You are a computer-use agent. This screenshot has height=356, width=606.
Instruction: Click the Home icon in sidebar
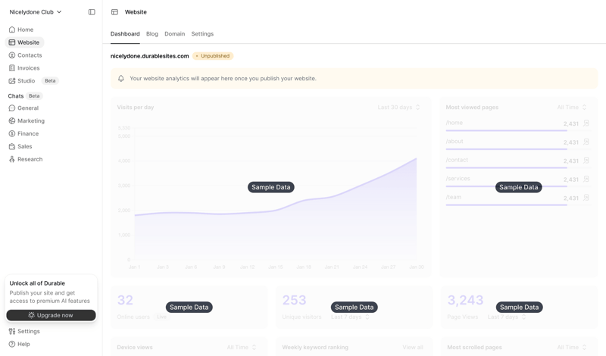12,30
